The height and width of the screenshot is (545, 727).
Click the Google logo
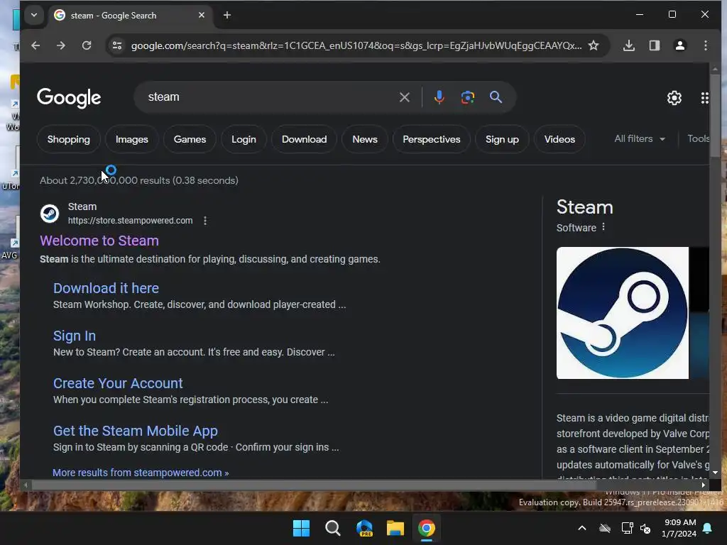69,97
